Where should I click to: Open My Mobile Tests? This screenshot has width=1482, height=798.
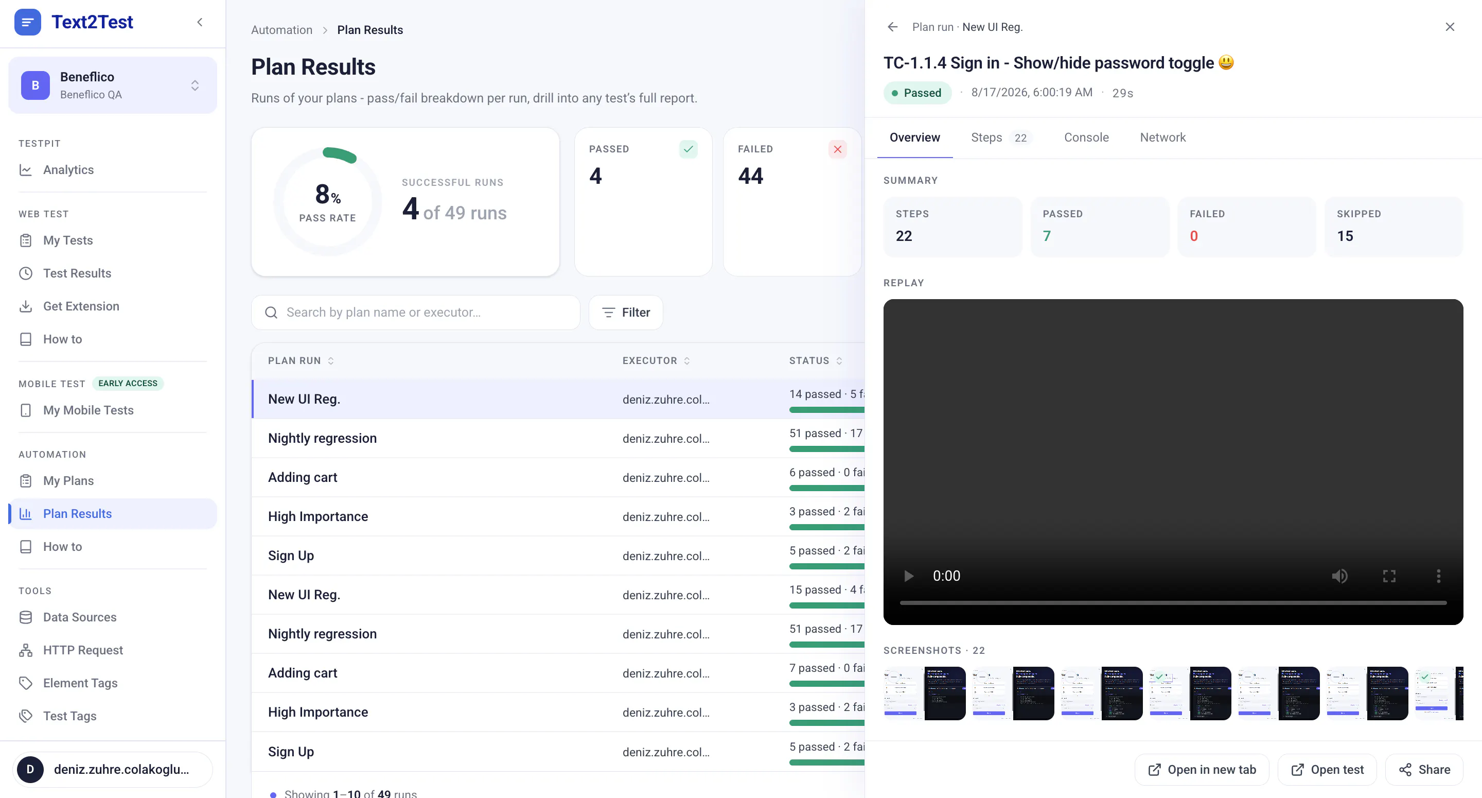(x=113, y=410)
